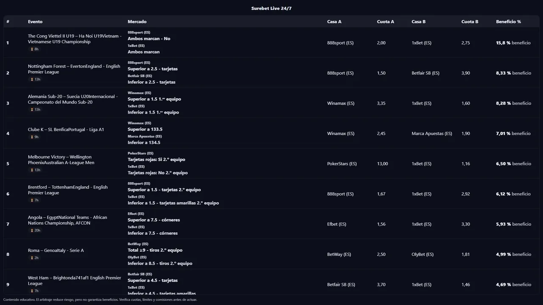Sort by the Beneficio % column header
Viewport: 543px width, 305px height.
tap(508, 22)
